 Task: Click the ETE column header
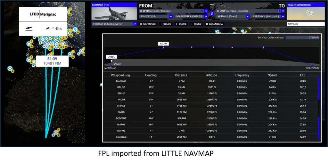click(x=302, y=75)
